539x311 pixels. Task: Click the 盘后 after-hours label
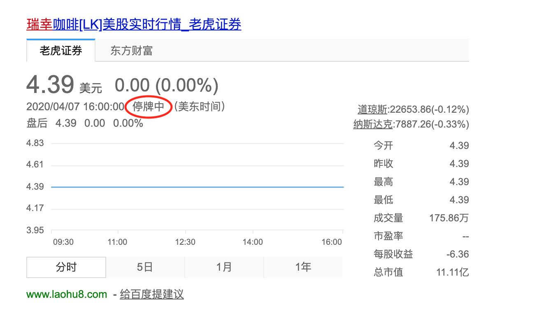(x=37, y=123)
